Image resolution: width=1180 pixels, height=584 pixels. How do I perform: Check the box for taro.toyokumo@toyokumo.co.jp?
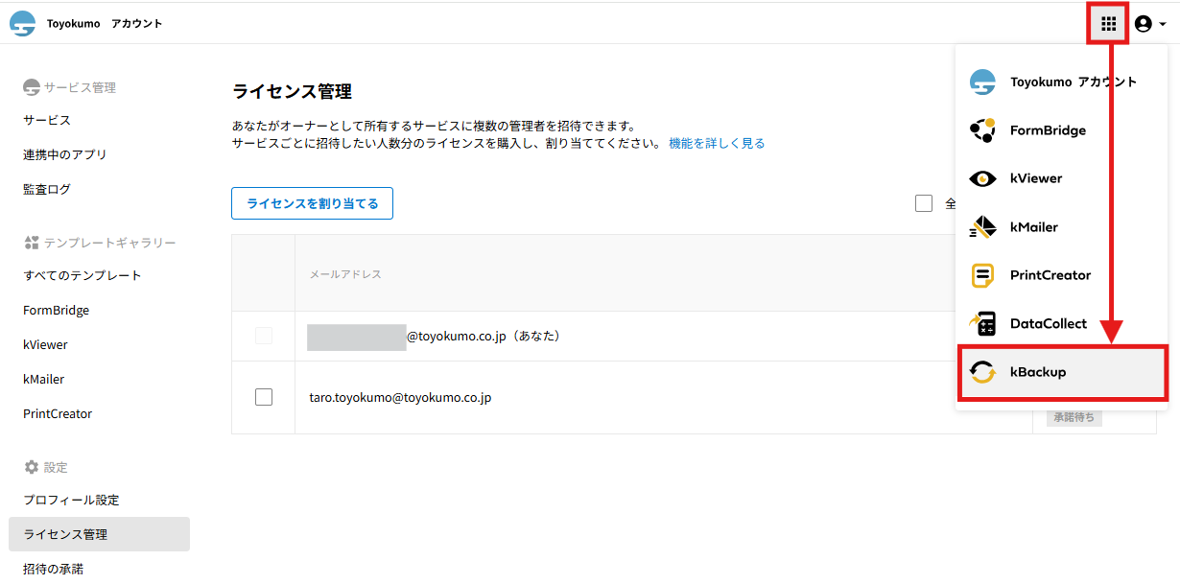click(x=264, y=397)
